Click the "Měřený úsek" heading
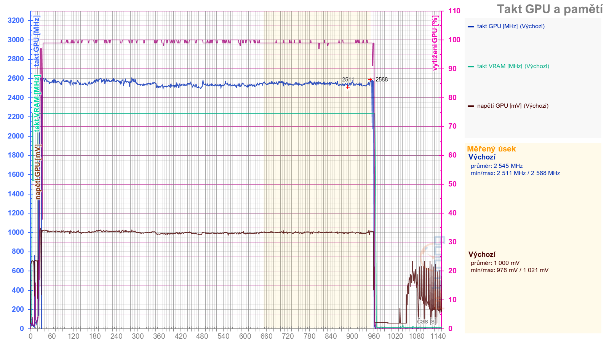 click(x=491, y=149)
